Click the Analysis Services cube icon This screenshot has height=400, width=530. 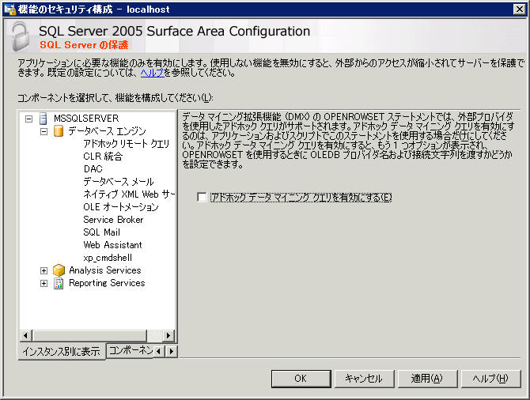[x=59, y=270]
